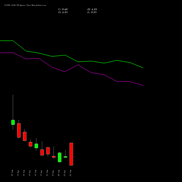This screenshot has width=182, height=182.
Task: Click the chart title text LUPIN PE Option Chart
Action: point(25,5)
